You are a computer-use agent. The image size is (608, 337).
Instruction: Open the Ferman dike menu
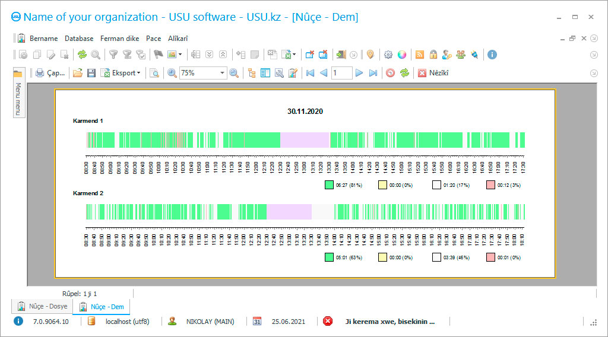point(119,39)
